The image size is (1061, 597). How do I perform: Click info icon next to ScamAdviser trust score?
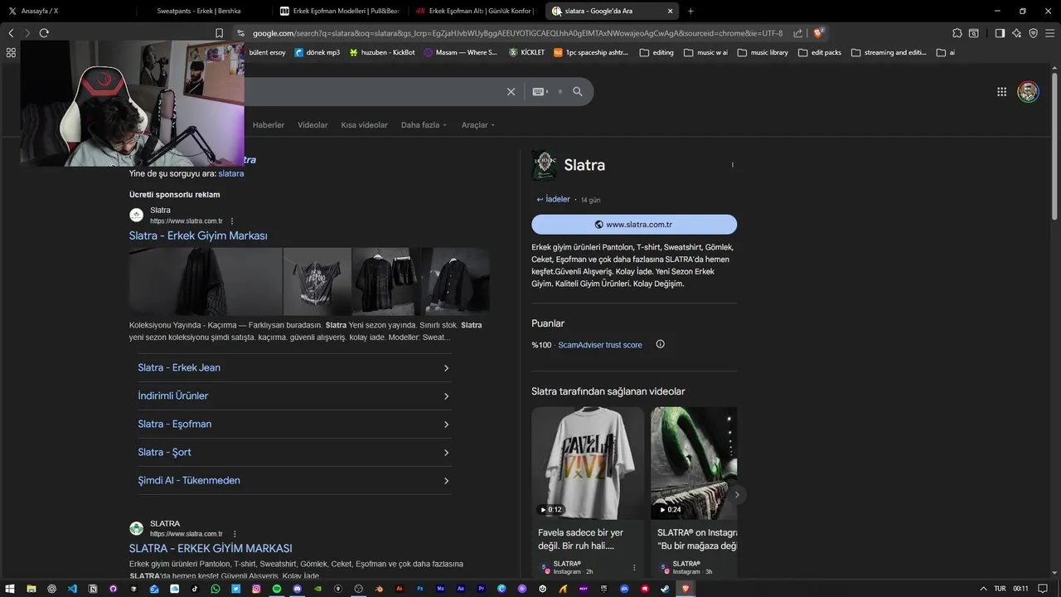(x=661, y=344)
